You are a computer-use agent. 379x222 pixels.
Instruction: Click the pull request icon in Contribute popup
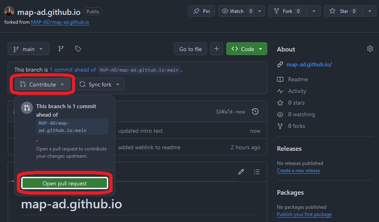(x=27, y=108)
